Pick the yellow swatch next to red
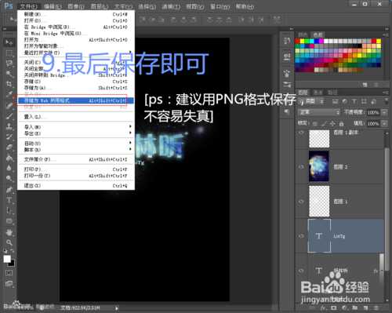Screen dimensions: 392x313 (x=302, y=41)
